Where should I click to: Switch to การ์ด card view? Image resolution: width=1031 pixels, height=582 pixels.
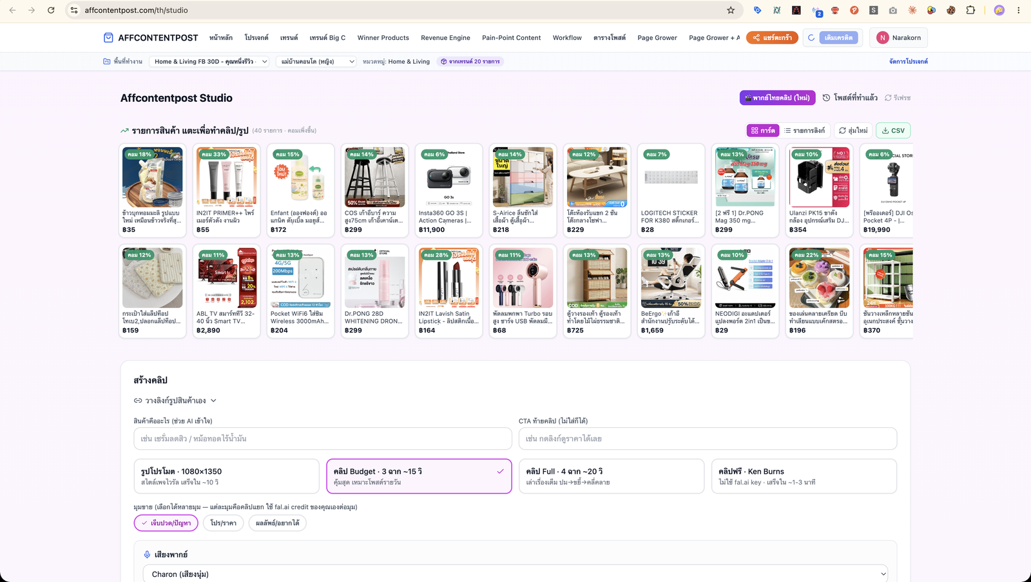[x=763, y=130]
